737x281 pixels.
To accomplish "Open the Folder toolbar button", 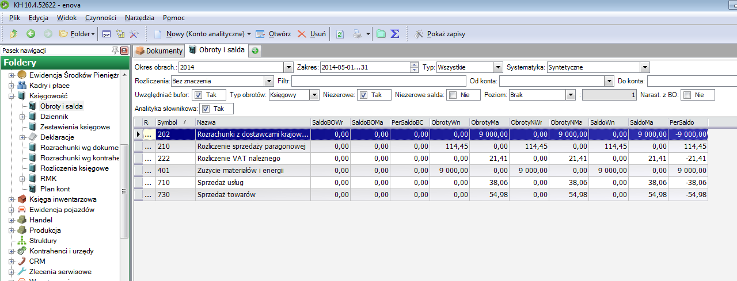I will pos(77,34).
